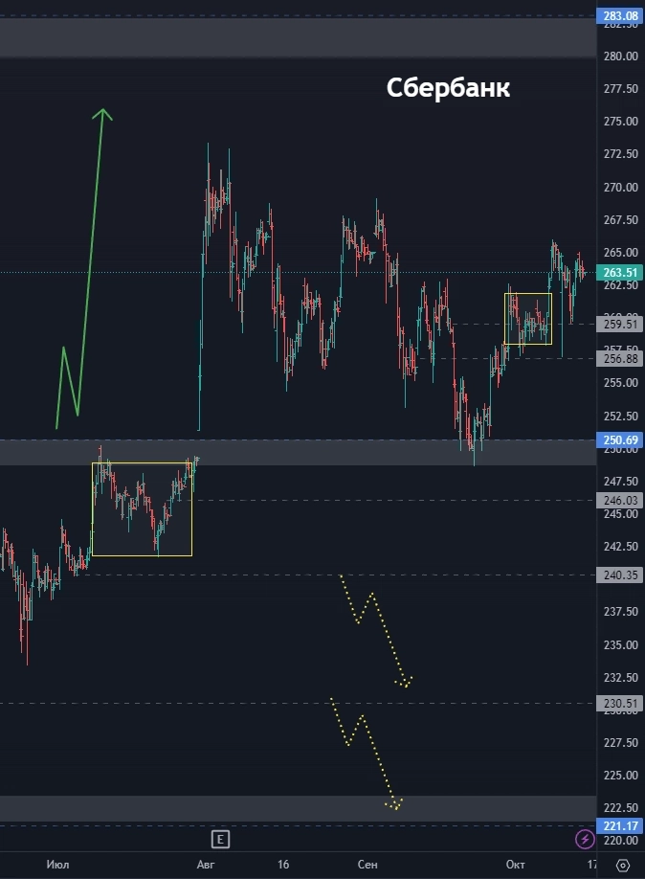Click the 246.03 level label
The image size is (645, 879).
tap(620, 500)
